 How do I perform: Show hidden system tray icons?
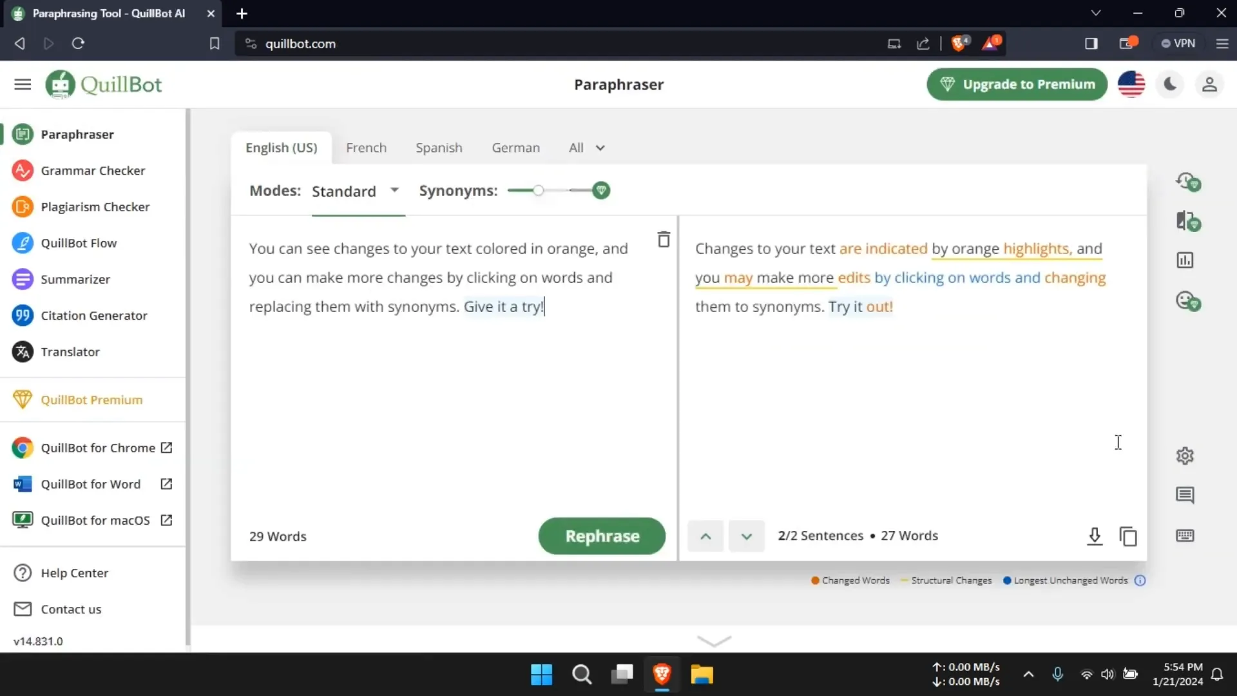pos(1028,674)
